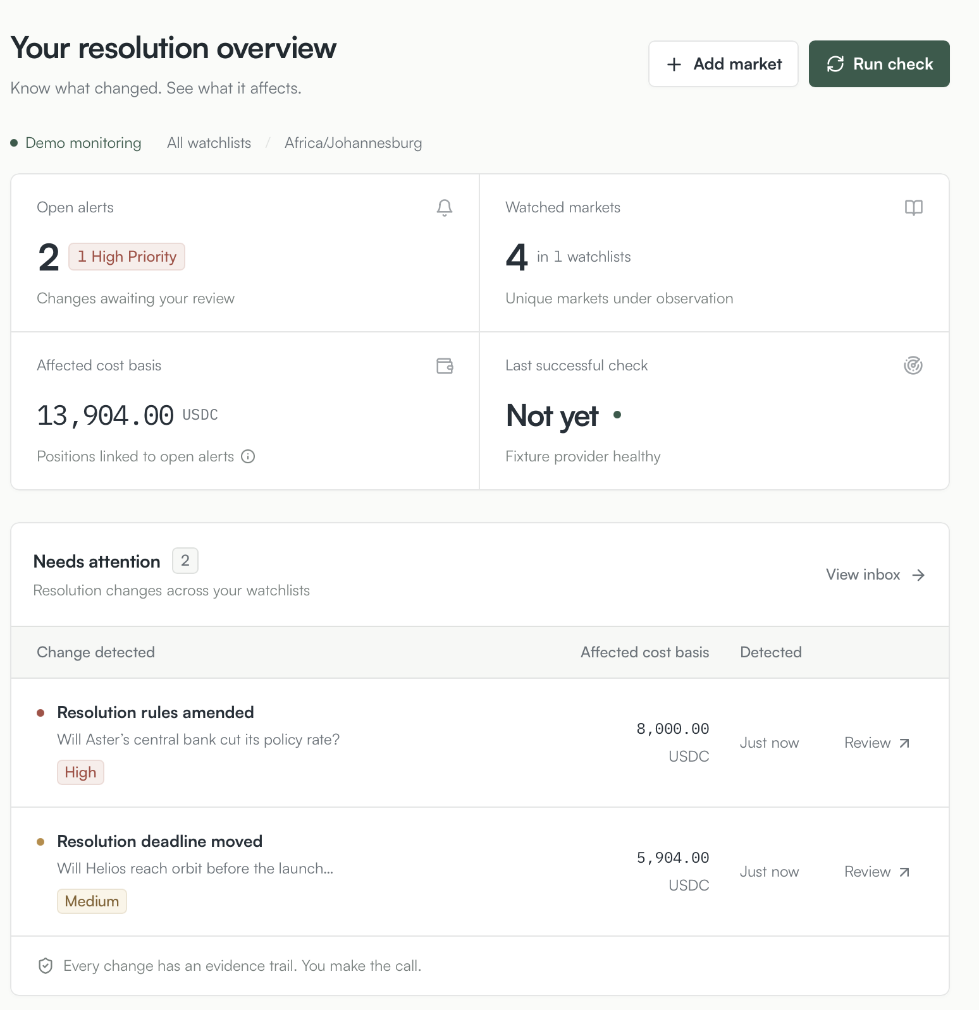Viewport: 979px width, 1010px height.
Task: Click the Africa/Johannesburg timezone label
Action: (353, 143)
